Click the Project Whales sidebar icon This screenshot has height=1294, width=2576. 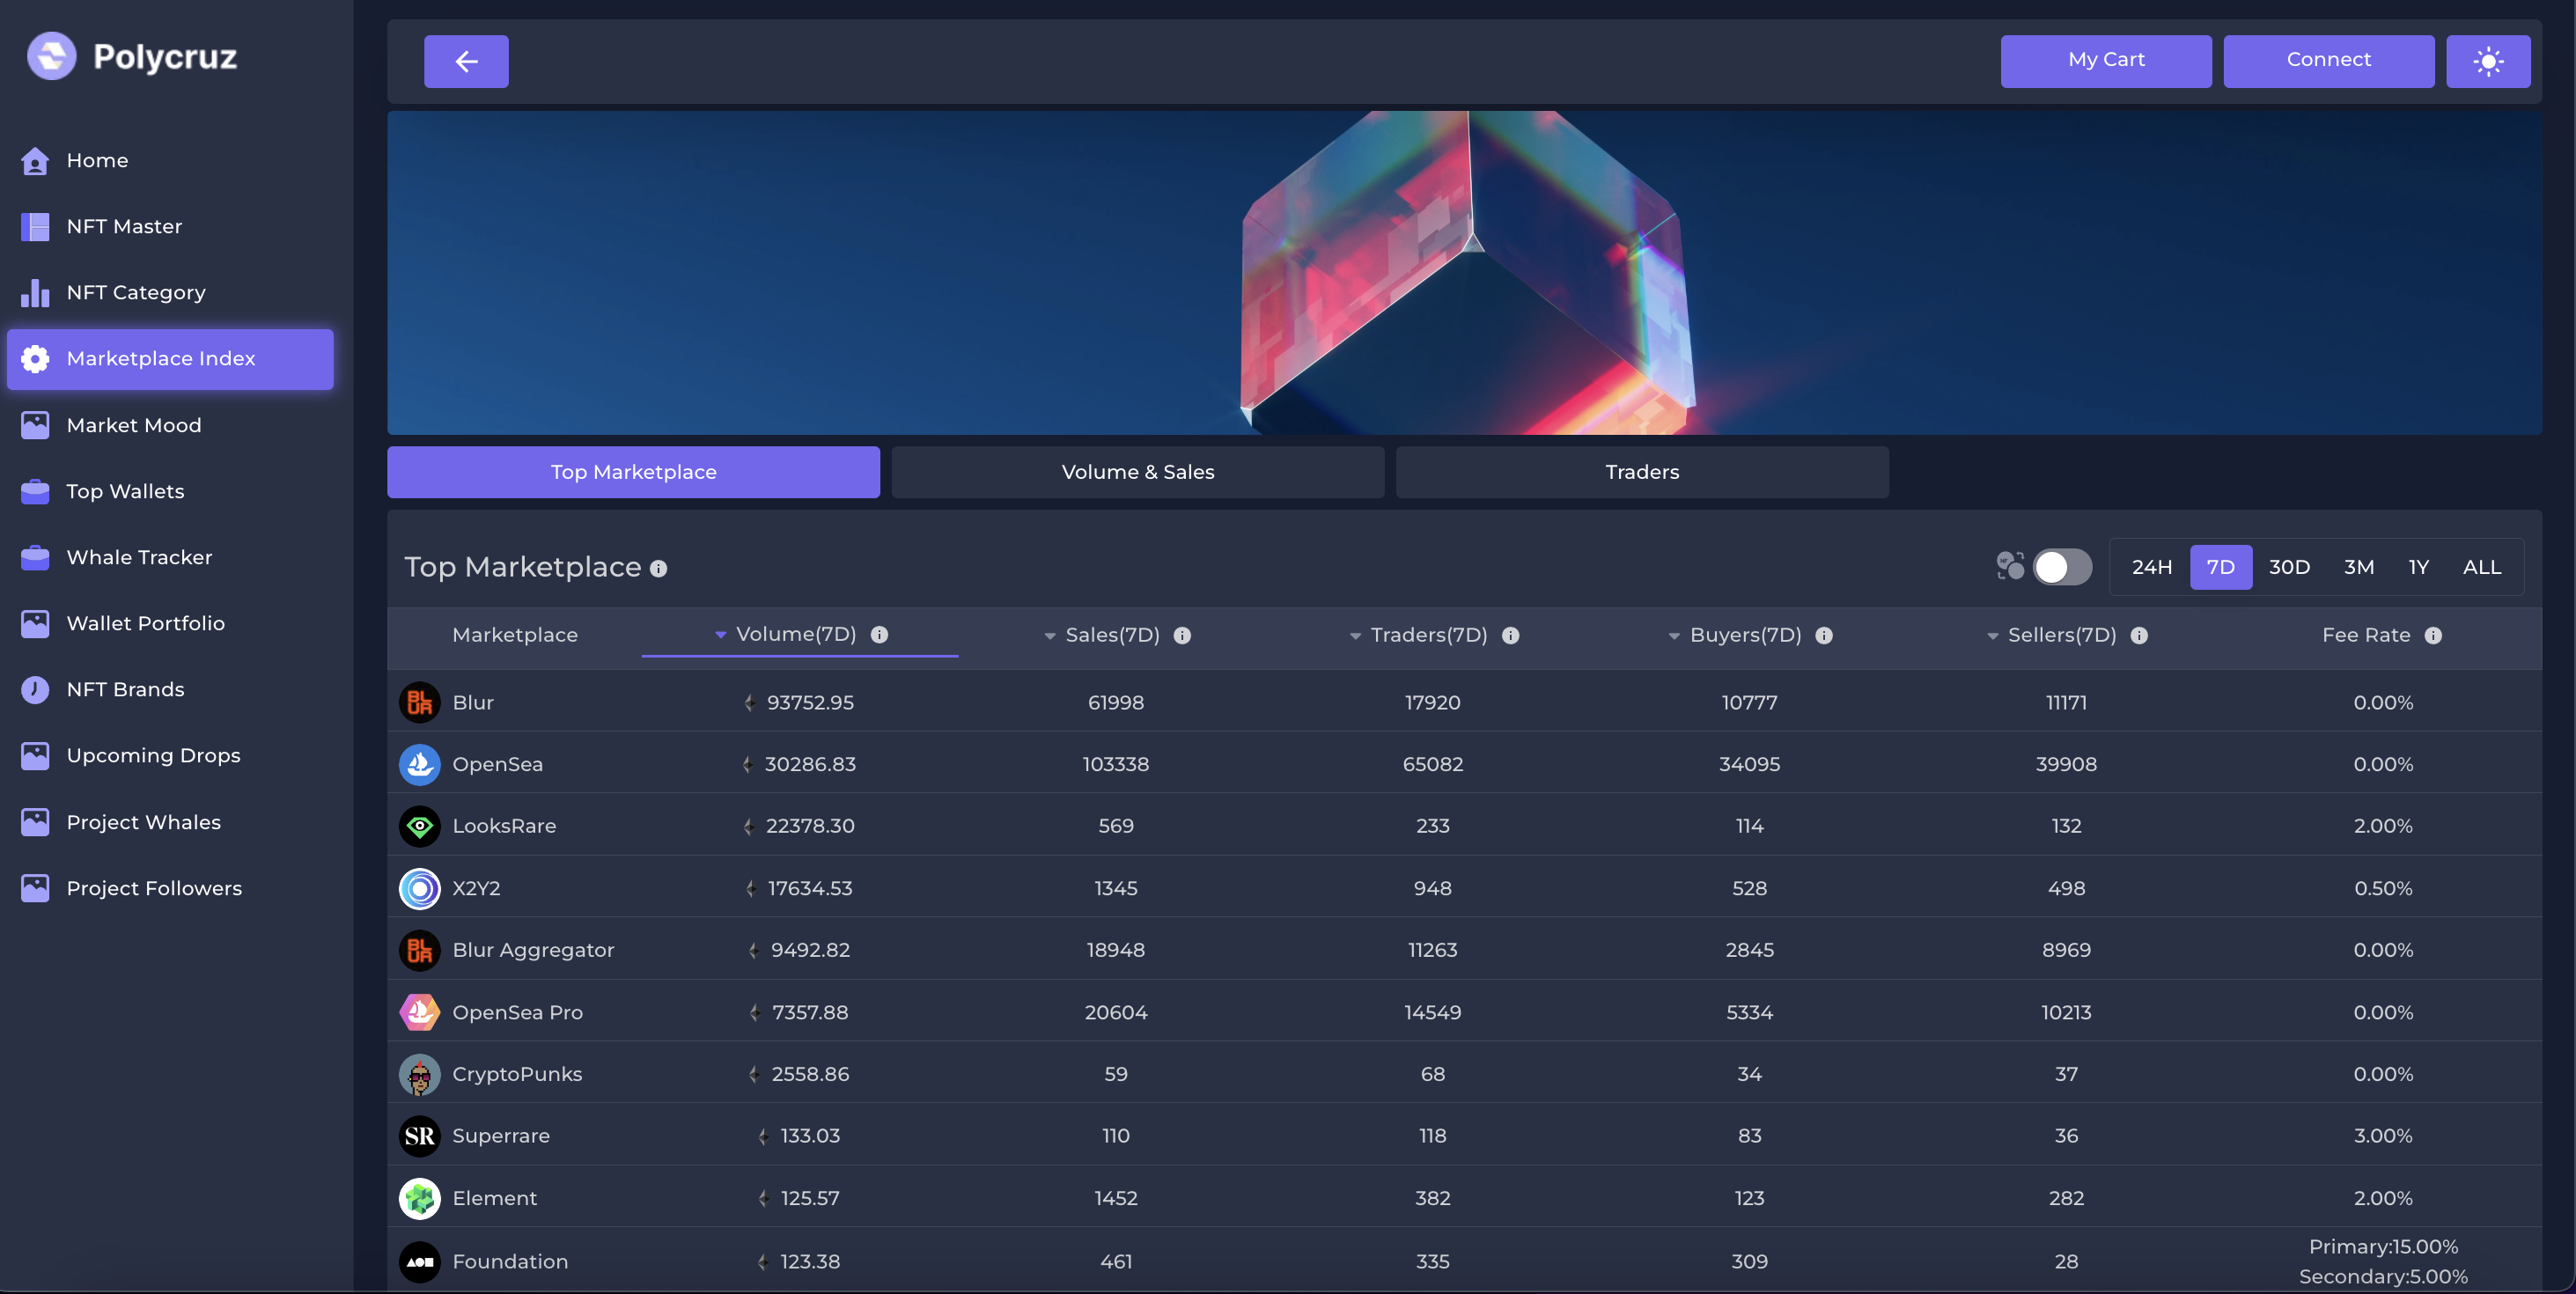pyautogui.click(x=35, y=822)
